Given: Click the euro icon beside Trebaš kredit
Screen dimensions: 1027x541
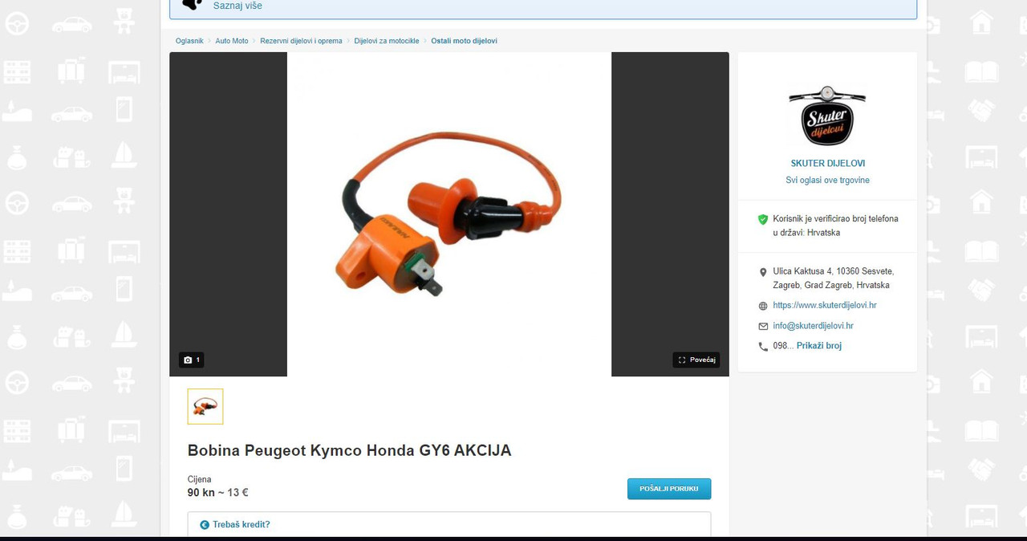Looking at the screenshot, I should pyautogui.click(x=205, y=525).
